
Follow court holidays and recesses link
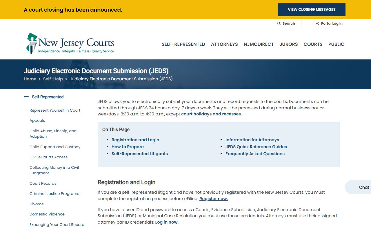click(212, 114)
